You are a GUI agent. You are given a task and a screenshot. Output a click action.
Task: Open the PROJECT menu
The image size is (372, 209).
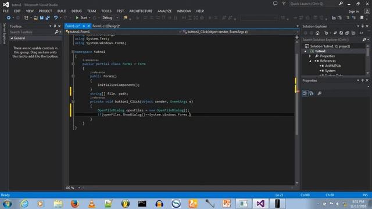45,11
